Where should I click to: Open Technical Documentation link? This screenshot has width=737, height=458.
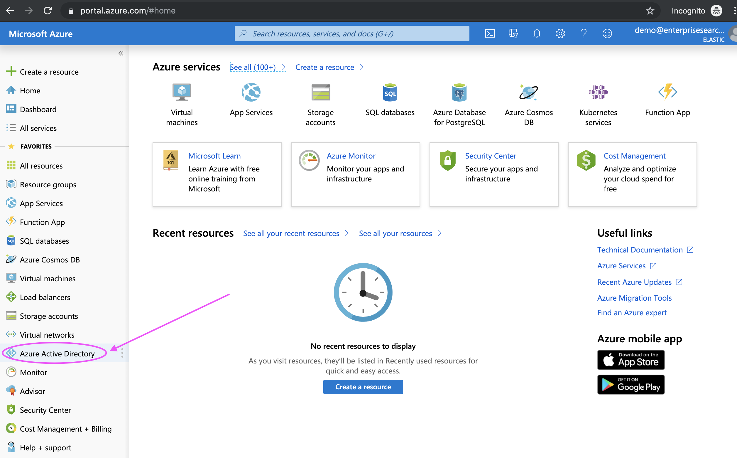coord(640,250)
